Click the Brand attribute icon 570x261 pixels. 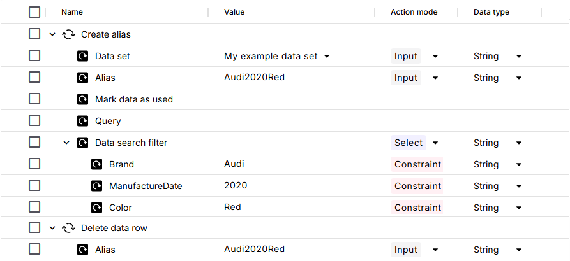point(96,164)
